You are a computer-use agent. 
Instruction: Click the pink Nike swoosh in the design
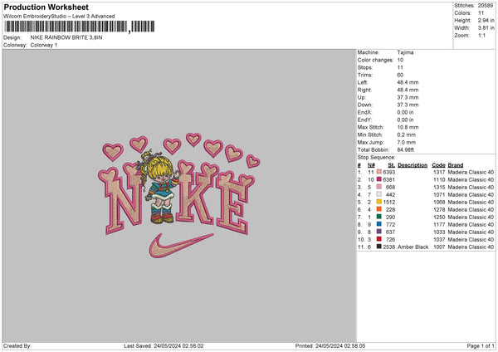pos(181,245)
